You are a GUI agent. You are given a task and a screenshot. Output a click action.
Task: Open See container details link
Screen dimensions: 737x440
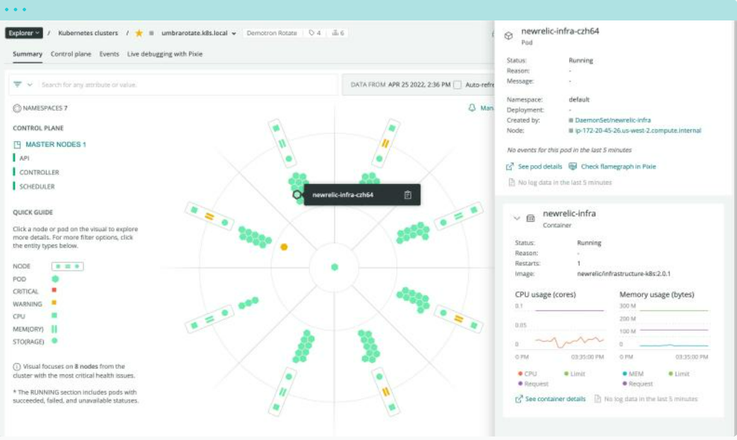555,398
